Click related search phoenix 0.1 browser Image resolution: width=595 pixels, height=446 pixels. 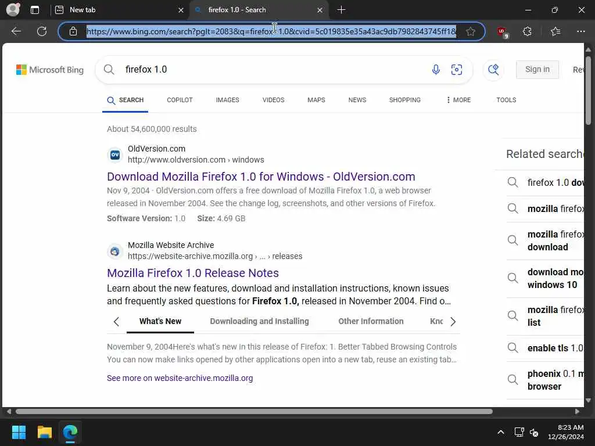coord(545,380)
